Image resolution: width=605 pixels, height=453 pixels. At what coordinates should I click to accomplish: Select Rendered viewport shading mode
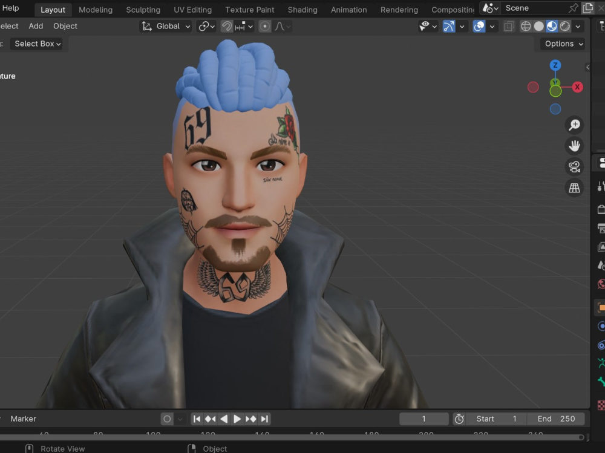coord(564,26)
